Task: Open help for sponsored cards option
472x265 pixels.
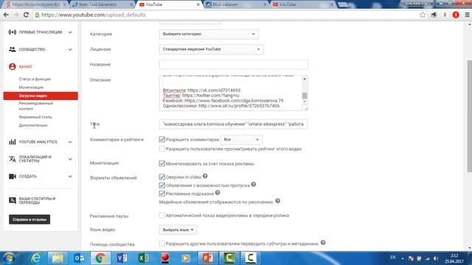Action: click(218, 193)
